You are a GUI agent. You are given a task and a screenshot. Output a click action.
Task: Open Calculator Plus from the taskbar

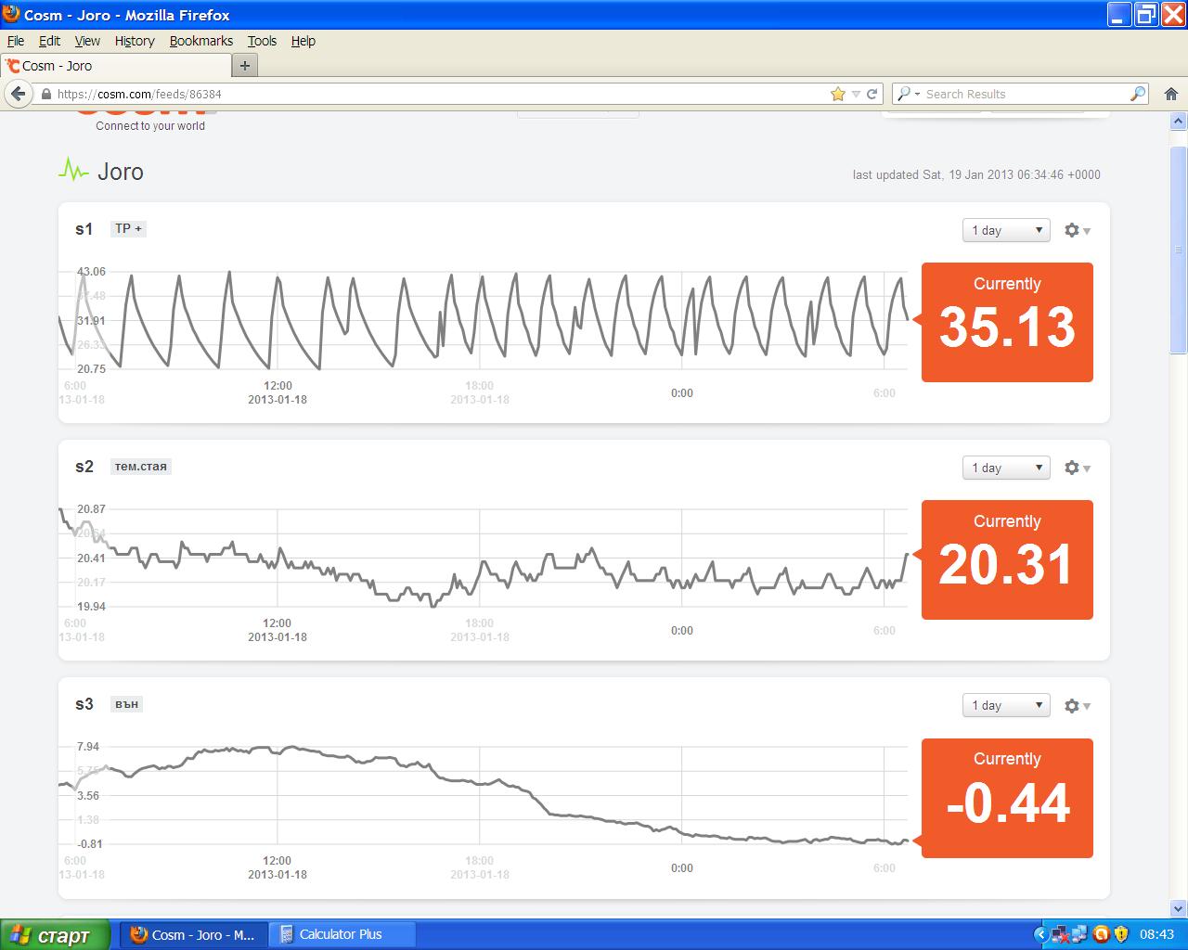pyautogui.click(x=342, y=934)
